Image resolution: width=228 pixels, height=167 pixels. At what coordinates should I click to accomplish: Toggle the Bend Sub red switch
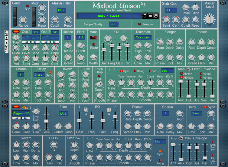[x=27, y=6]
